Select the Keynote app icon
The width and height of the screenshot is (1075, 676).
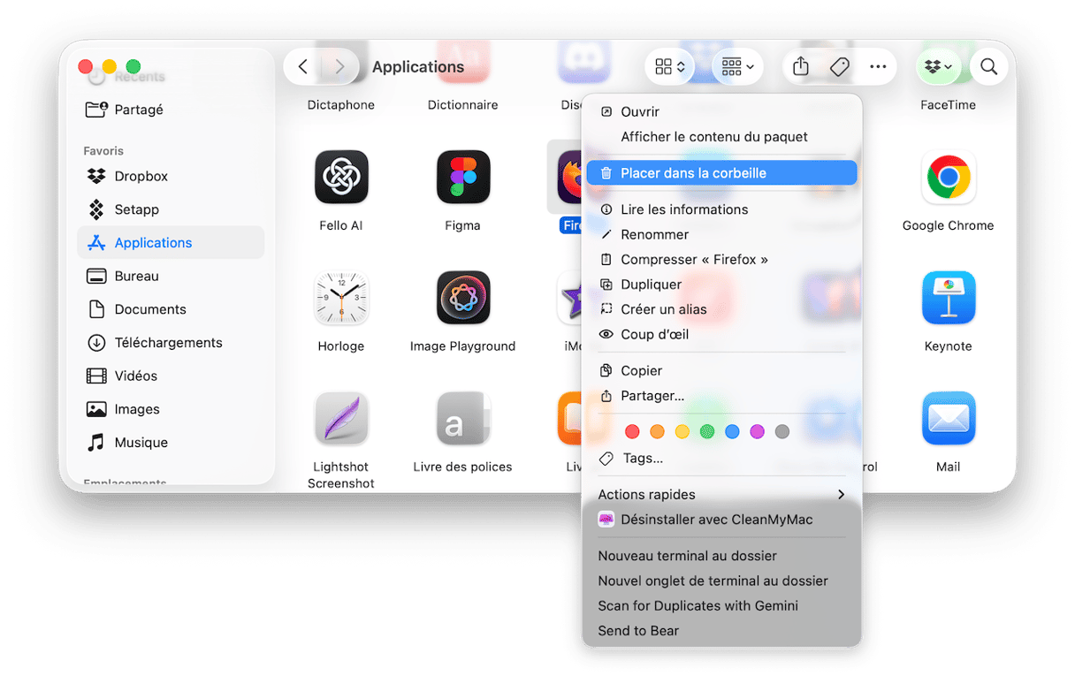(948, 298)
